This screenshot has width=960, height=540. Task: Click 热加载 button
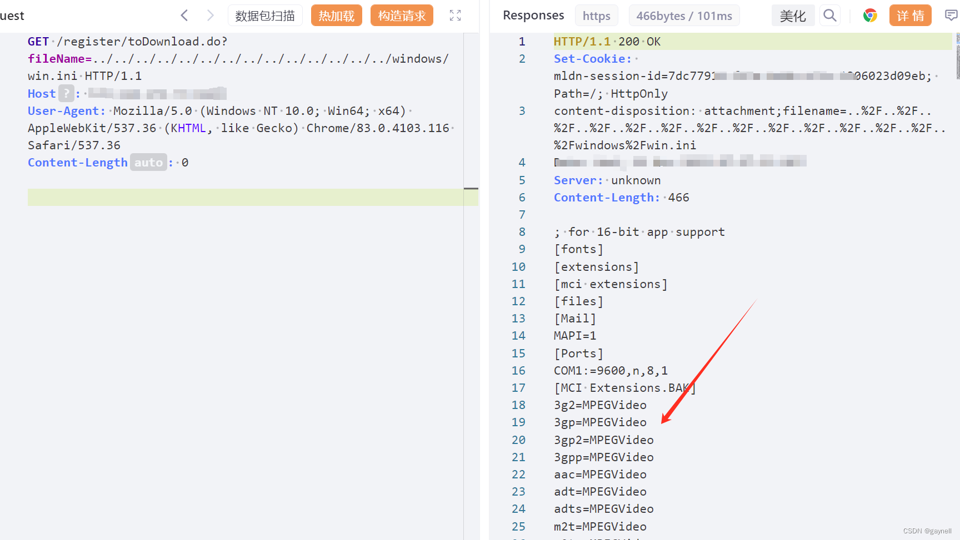click(337, 16)
